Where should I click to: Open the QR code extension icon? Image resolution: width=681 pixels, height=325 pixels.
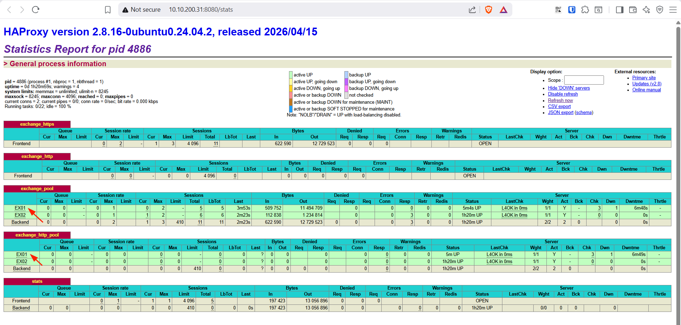coord(558,10)
